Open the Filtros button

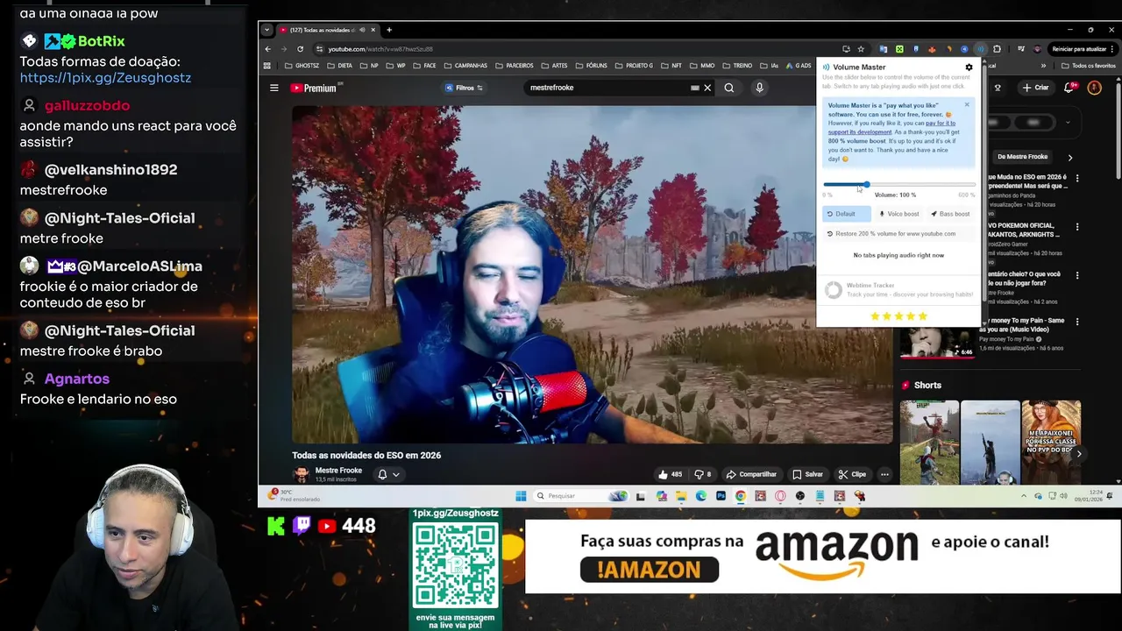point(465,88)
